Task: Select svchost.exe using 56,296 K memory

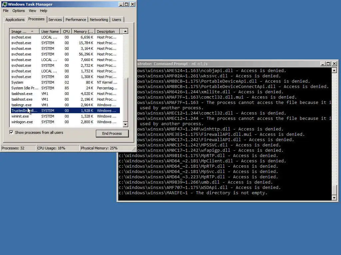Action: tap(65, 54)
